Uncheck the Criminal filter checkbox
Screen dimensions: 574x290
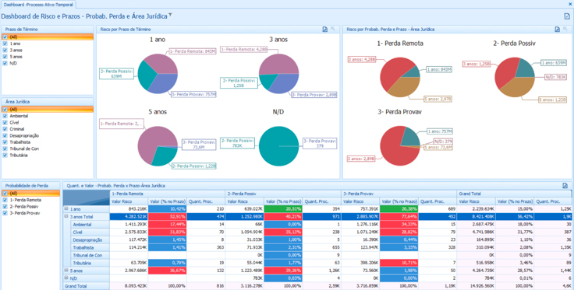pos(5,129)
